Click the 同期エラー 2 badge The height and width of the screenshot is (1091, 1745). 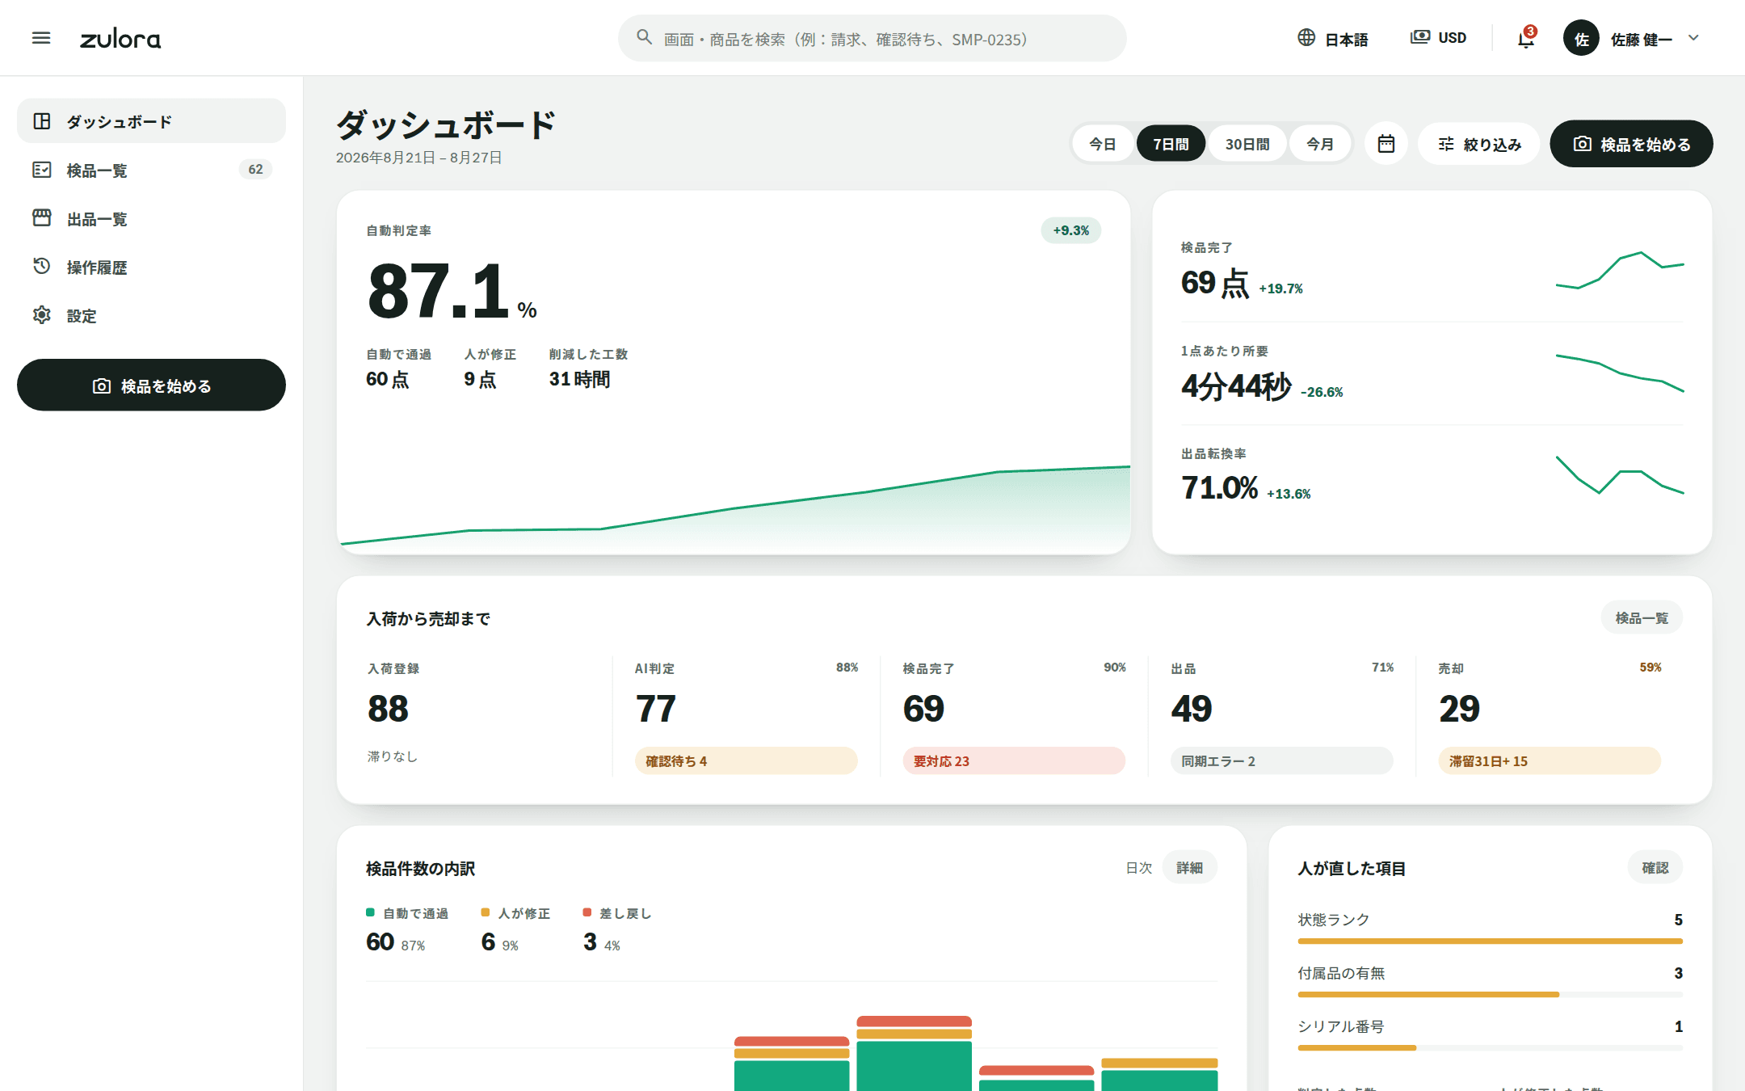1281,760
